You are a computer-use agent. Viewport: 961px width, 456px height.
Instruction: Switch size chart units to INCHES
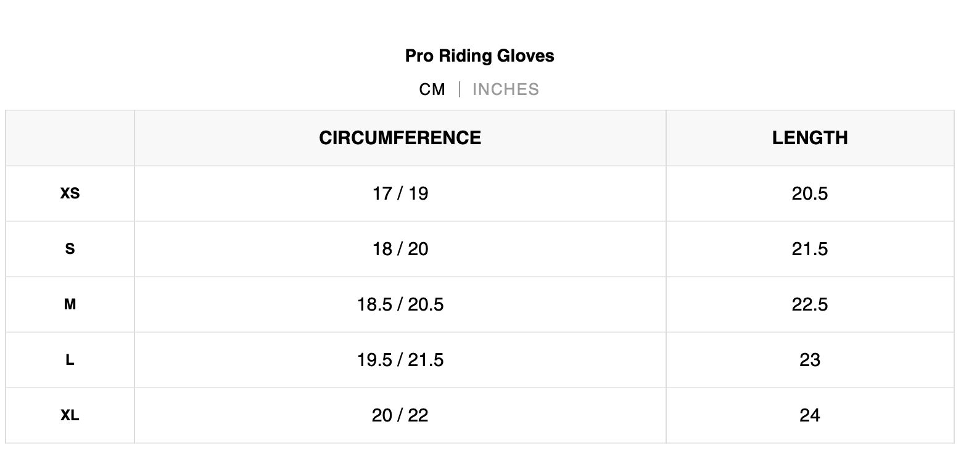(505, 89)
